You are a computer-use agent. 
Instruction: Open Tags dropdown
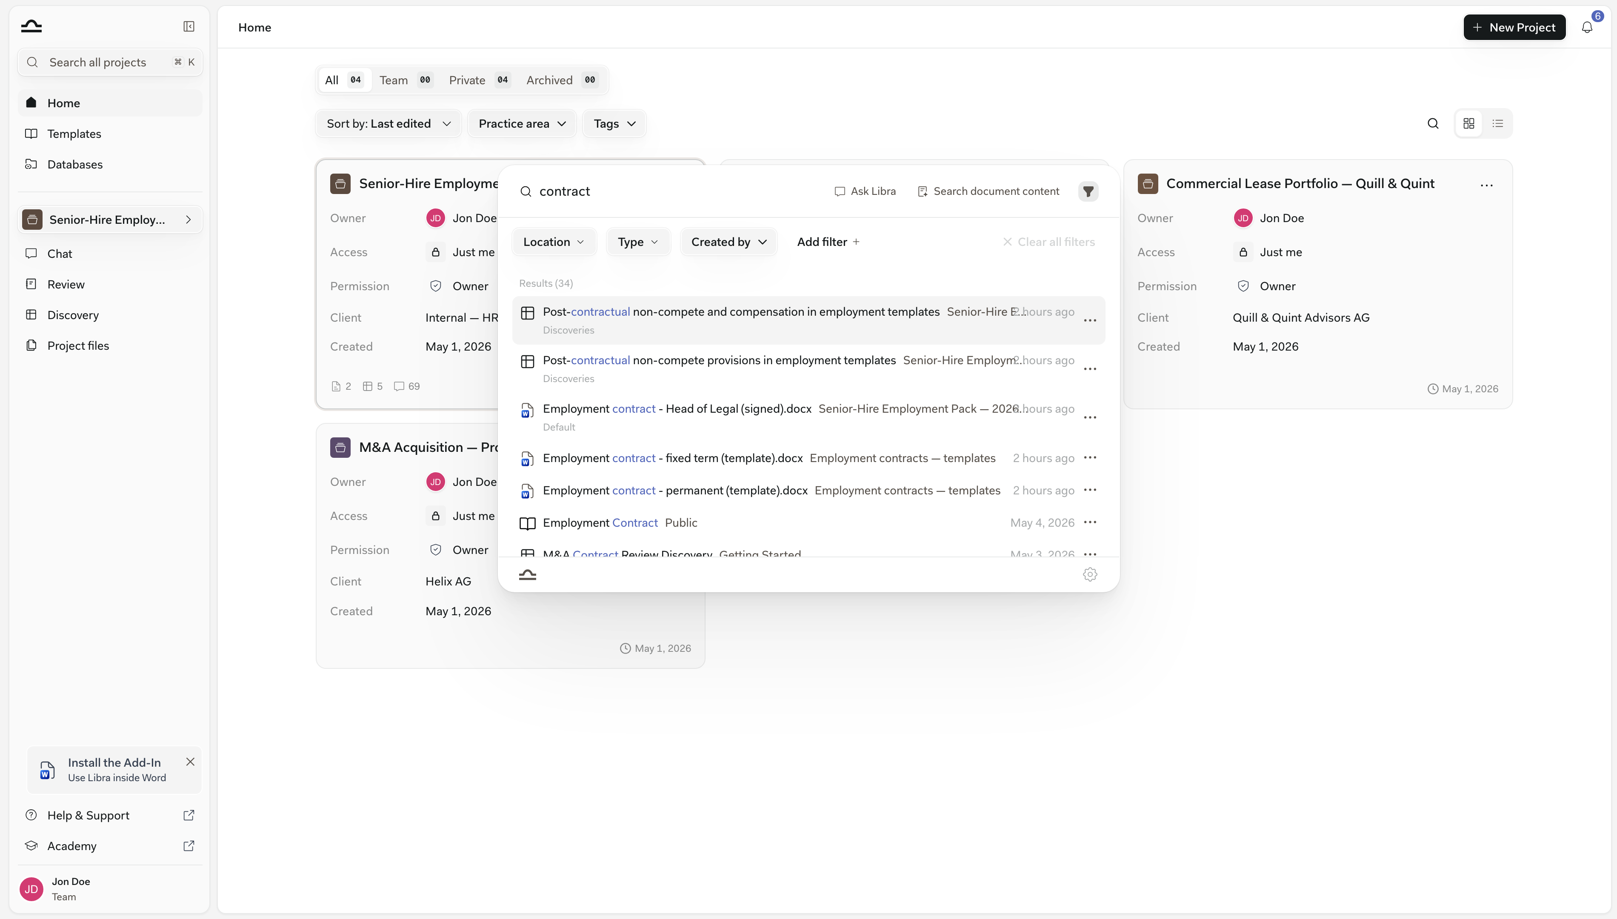tap(614, 124)
